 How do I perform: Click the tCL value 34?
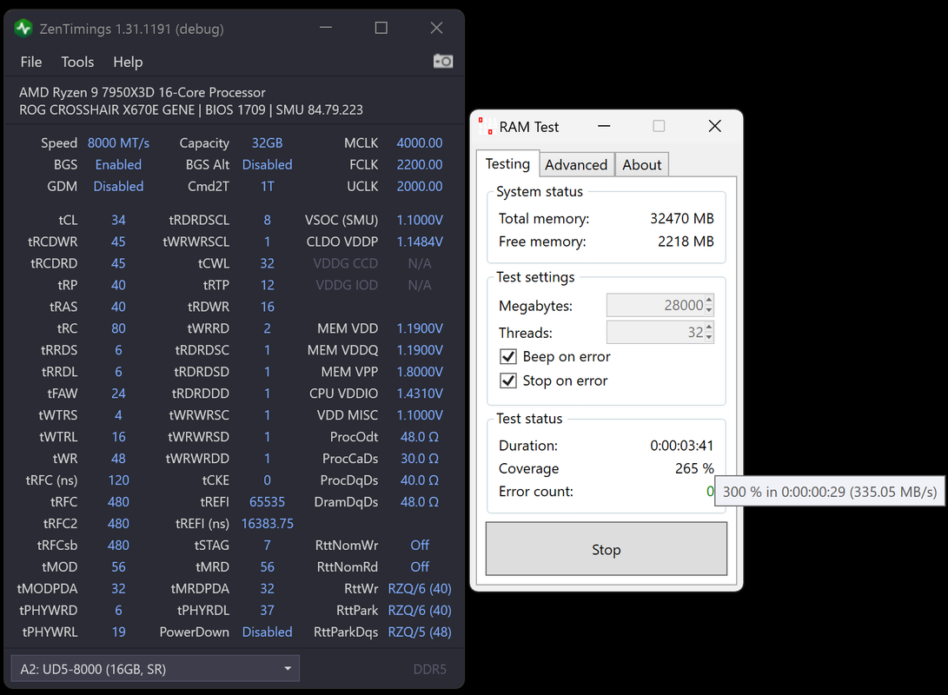118,221
